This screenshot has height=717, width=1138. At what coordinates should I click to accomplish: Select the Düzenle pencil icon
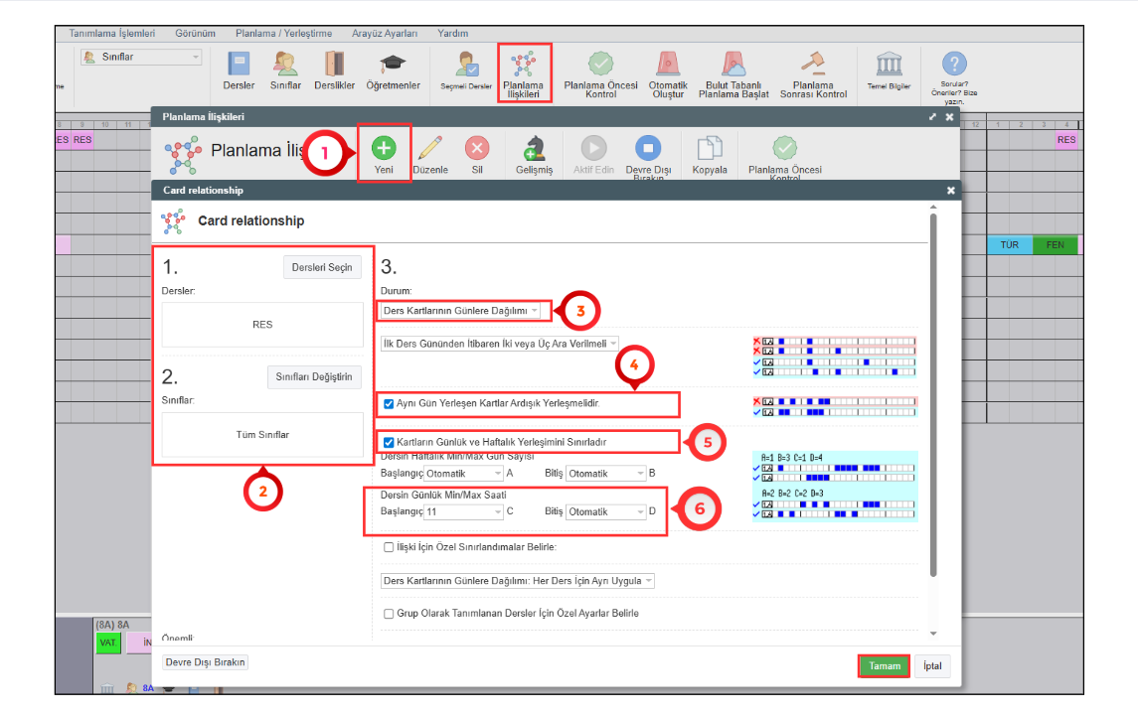click(430, 149)
